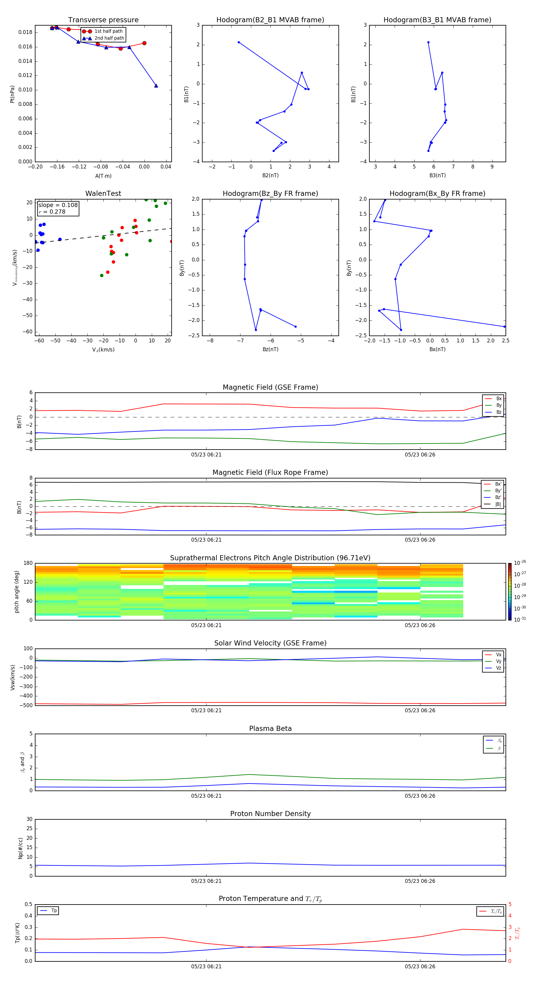The image size is (541, 993).
Task: Select the 'Tp' legend entry
Action: (48, 911)
